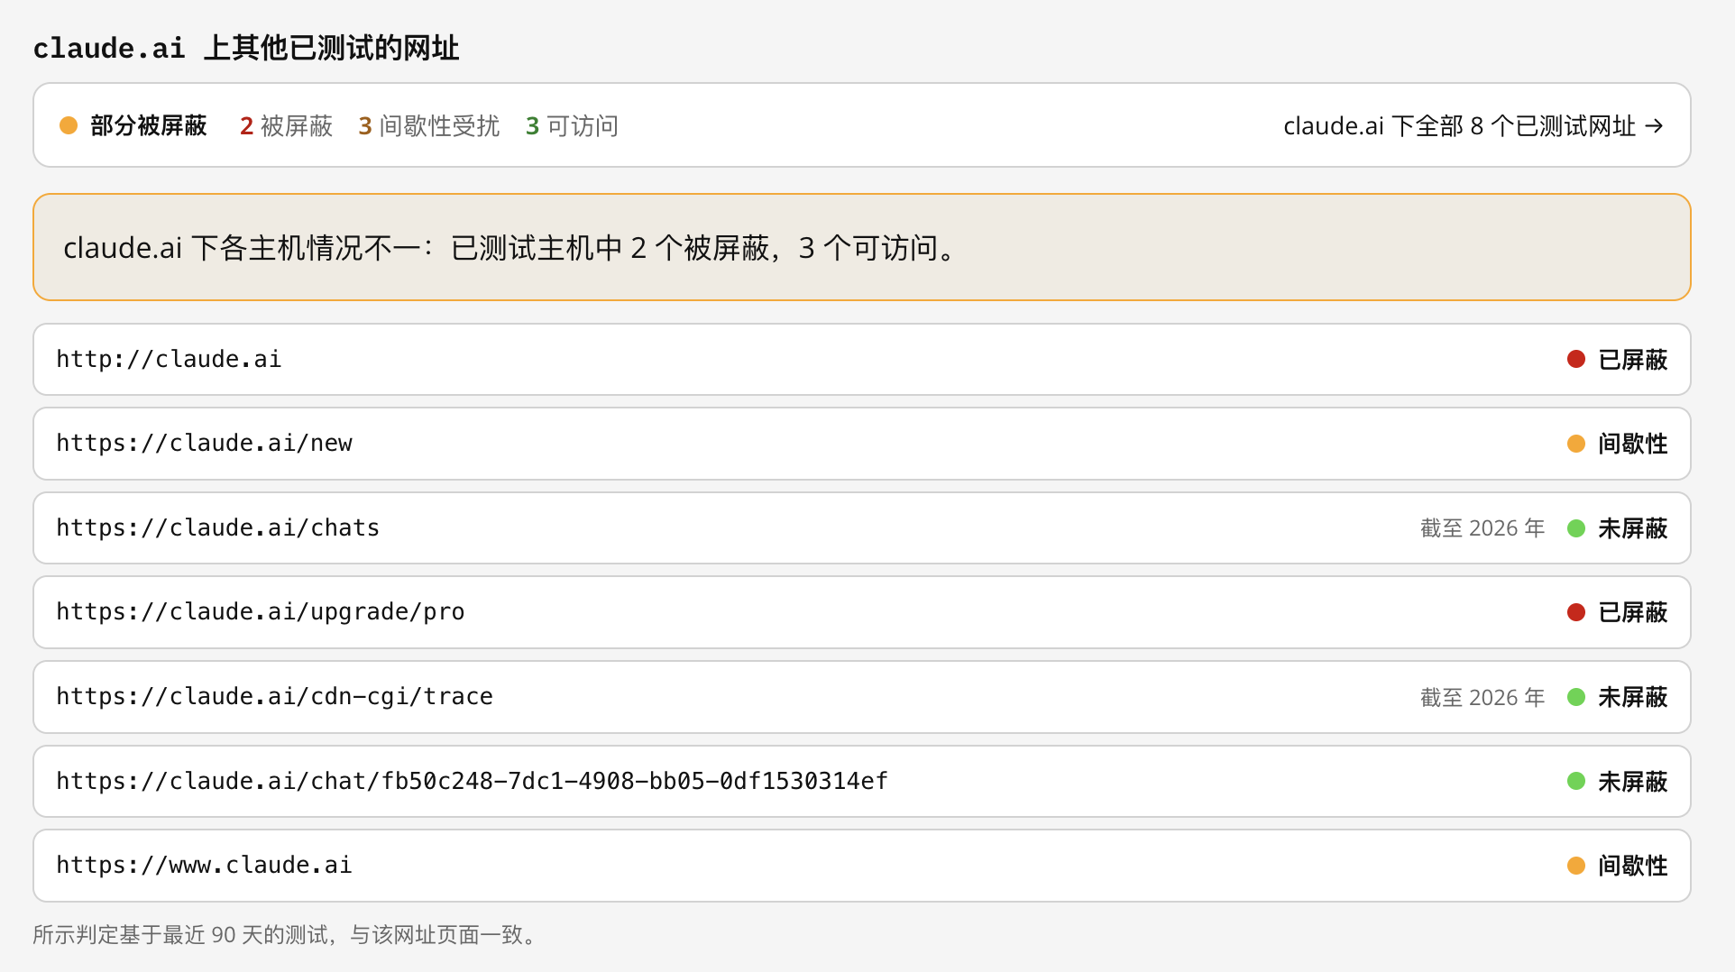Click the 3 可访问 count
The height and width of the screenshot is (972, 1735).
tap(573, 125)
